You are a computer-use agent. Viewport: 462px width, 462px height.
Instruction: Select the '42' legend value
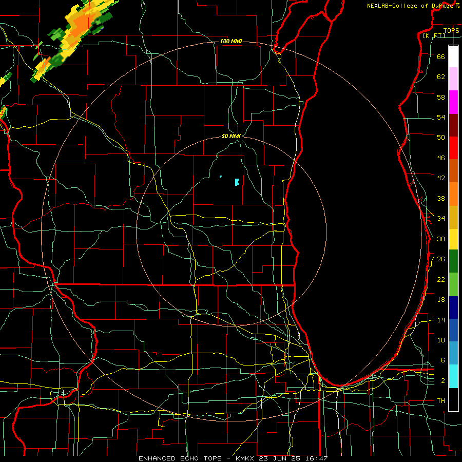(x=441, y=178)
